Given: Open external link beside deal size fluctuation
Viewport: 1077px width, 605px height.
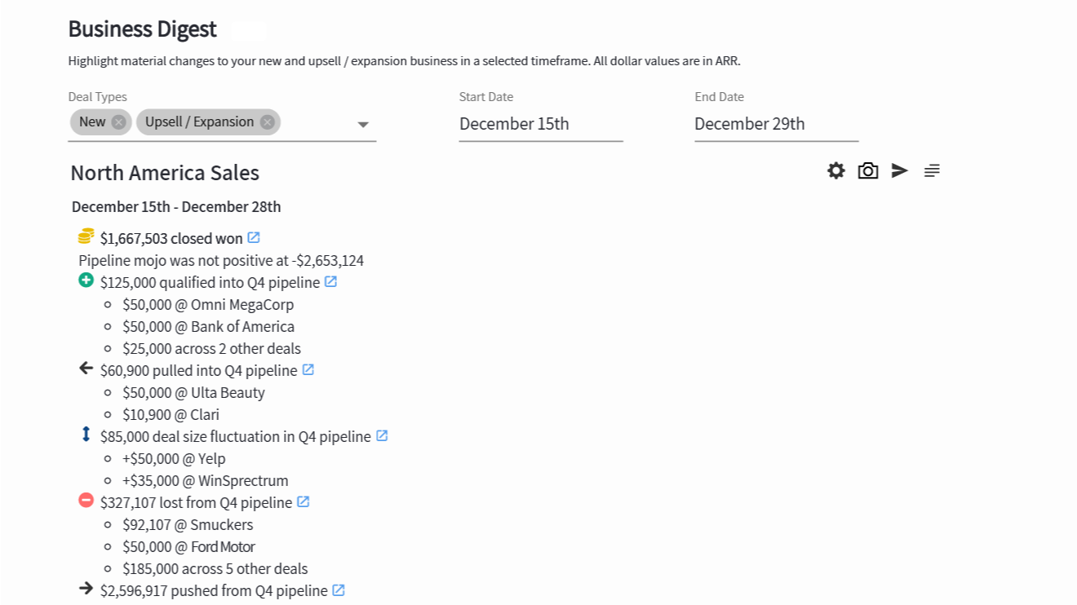Looking at the screenshot, I should click(x=382, y=436).
